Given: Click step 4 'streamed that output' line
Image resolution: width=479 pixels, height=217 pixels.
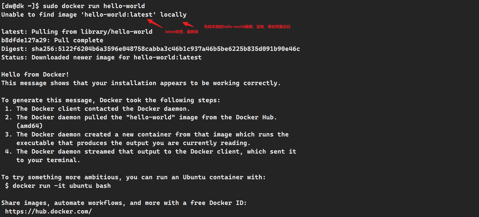Looking at the screenshot, I should (x=151, y=152).
